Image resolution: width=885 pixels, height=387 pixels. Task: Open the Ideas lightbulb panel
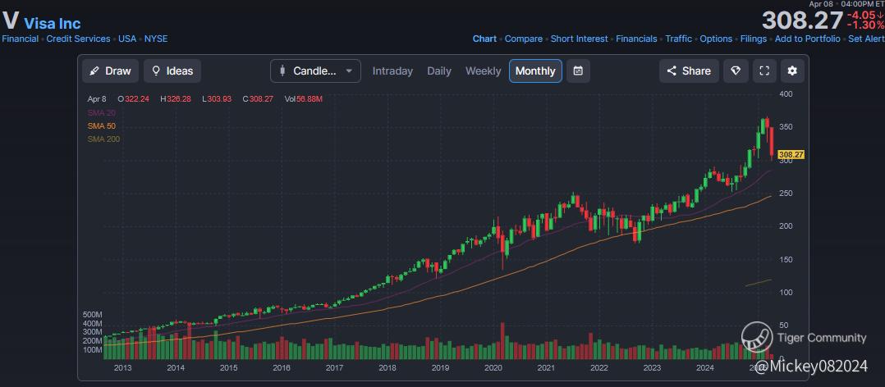pyautogui.click(x=172, y=71)
